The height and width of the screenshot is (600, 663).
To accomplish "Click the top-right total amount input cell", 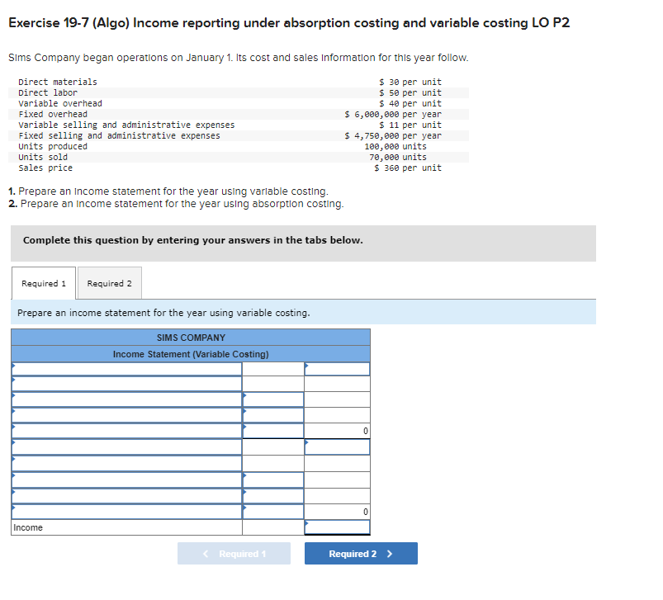I will (337, 367).
